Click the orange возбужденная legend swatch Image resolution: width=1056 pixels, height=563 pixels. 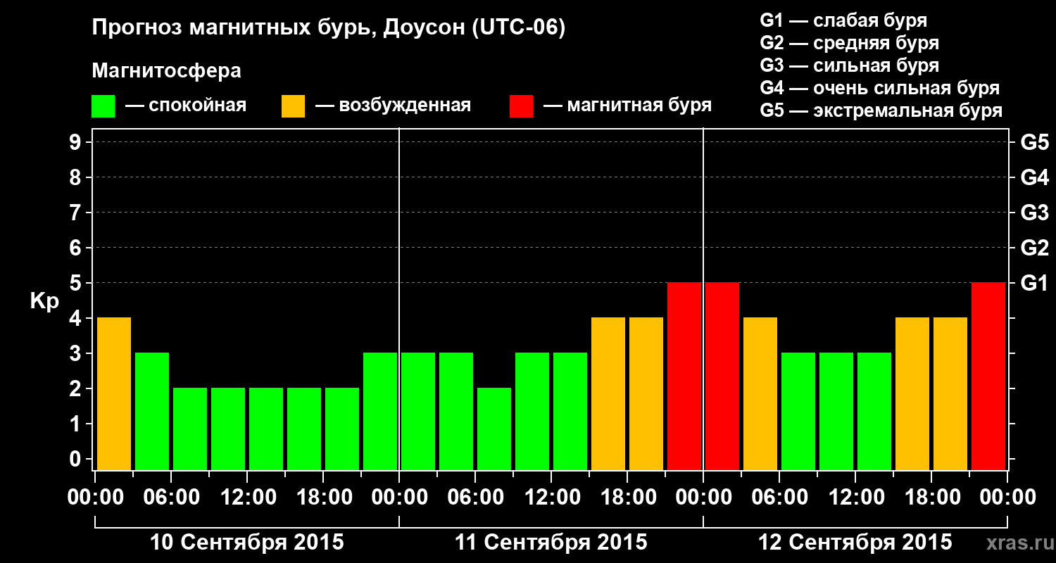click(x=293, y=106)
